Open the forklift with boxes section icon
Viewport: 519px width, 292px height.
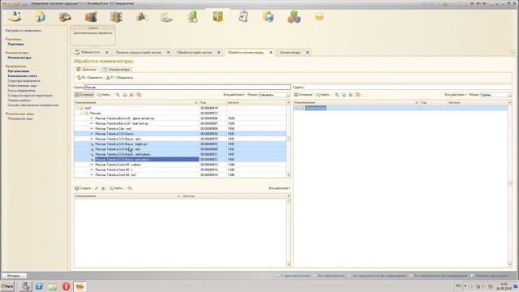click(91, 17)
